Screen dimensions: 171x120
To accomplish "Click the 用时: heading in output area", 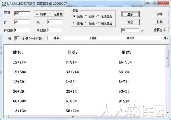I will [127, 52].
